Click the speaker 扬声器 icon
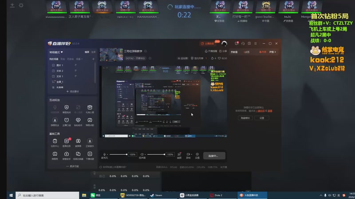Screen dimensions: 355x199 (142, 154)
